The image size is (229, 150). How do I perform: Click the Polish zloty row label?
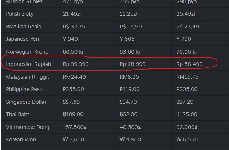pyautogui.click(x=20, y=14)
